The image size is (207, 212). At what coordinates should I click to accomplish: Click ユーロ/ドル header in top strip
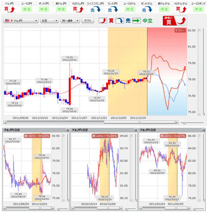130,4
